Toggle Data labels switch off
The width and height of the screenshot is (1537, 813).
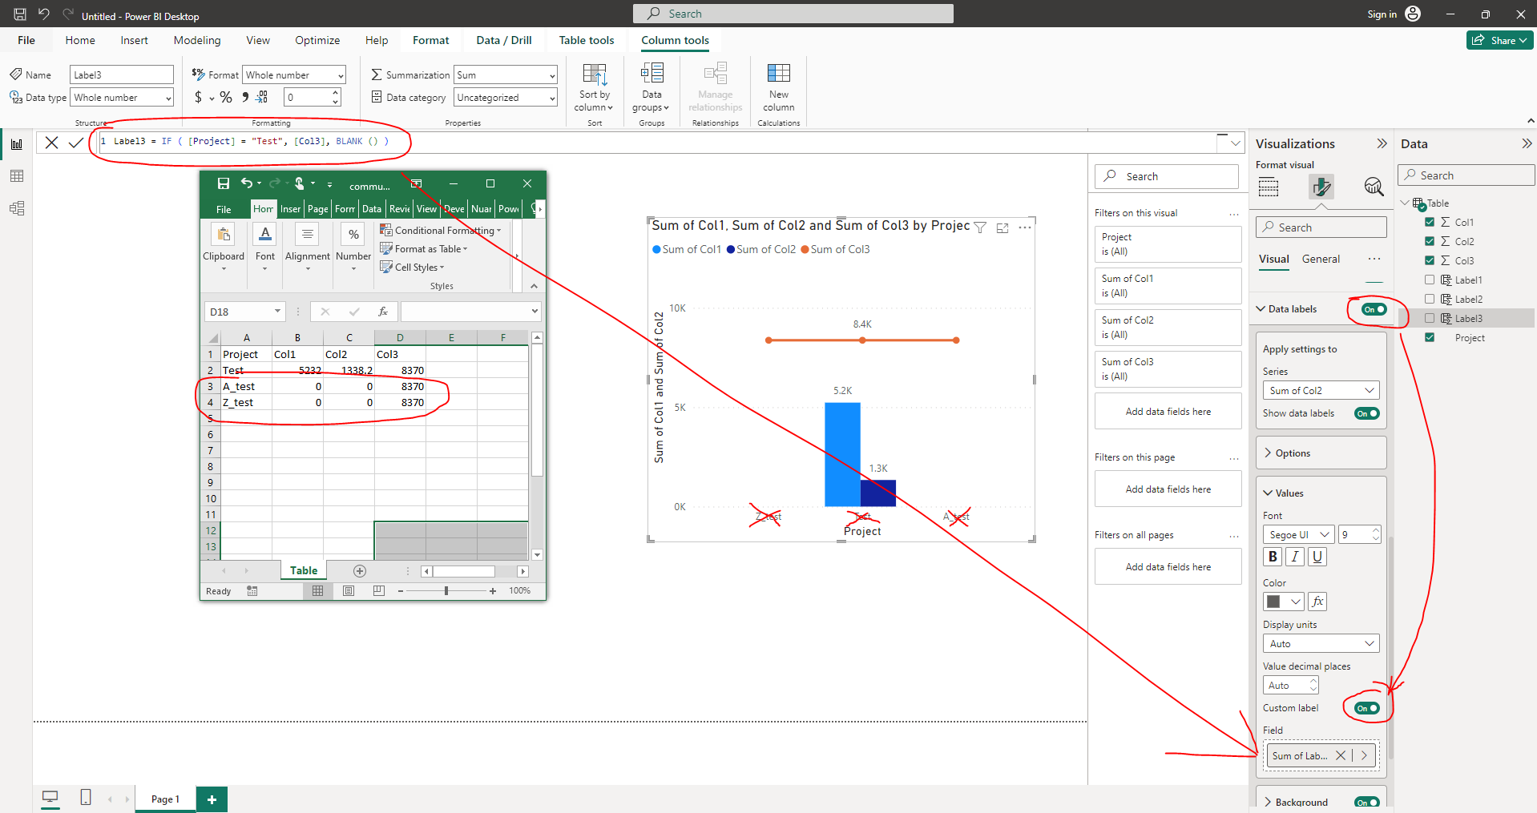tap(1375, 309)
